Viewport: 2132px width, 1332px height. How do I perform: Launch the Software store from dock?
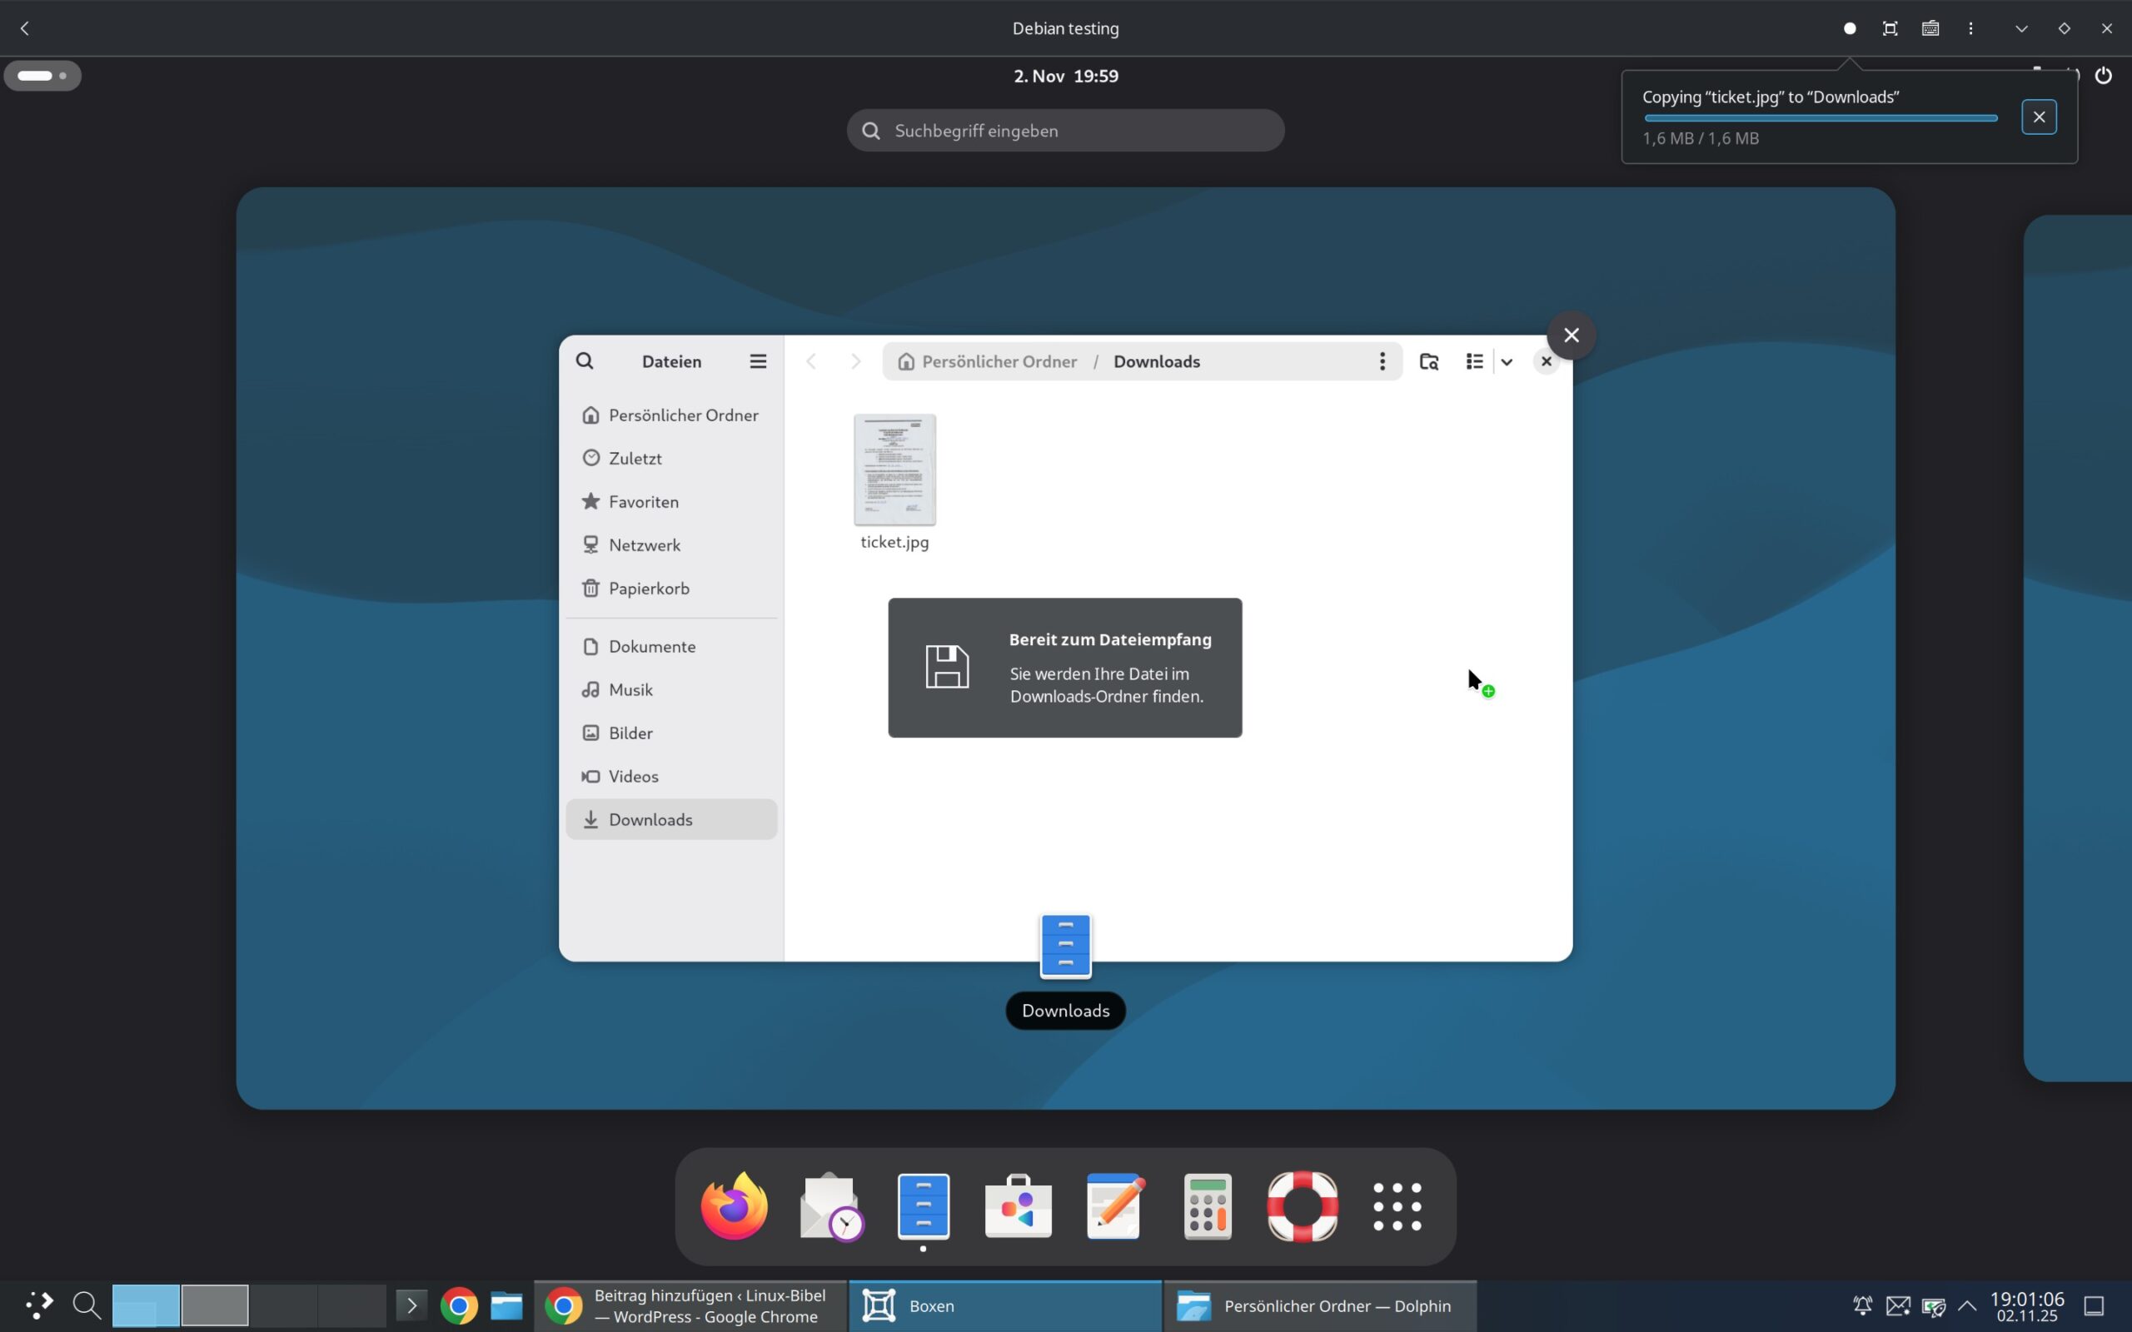click(x=1018, y=1206)
